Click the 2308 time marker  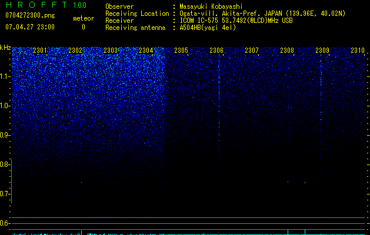click(x=287, y=51)
